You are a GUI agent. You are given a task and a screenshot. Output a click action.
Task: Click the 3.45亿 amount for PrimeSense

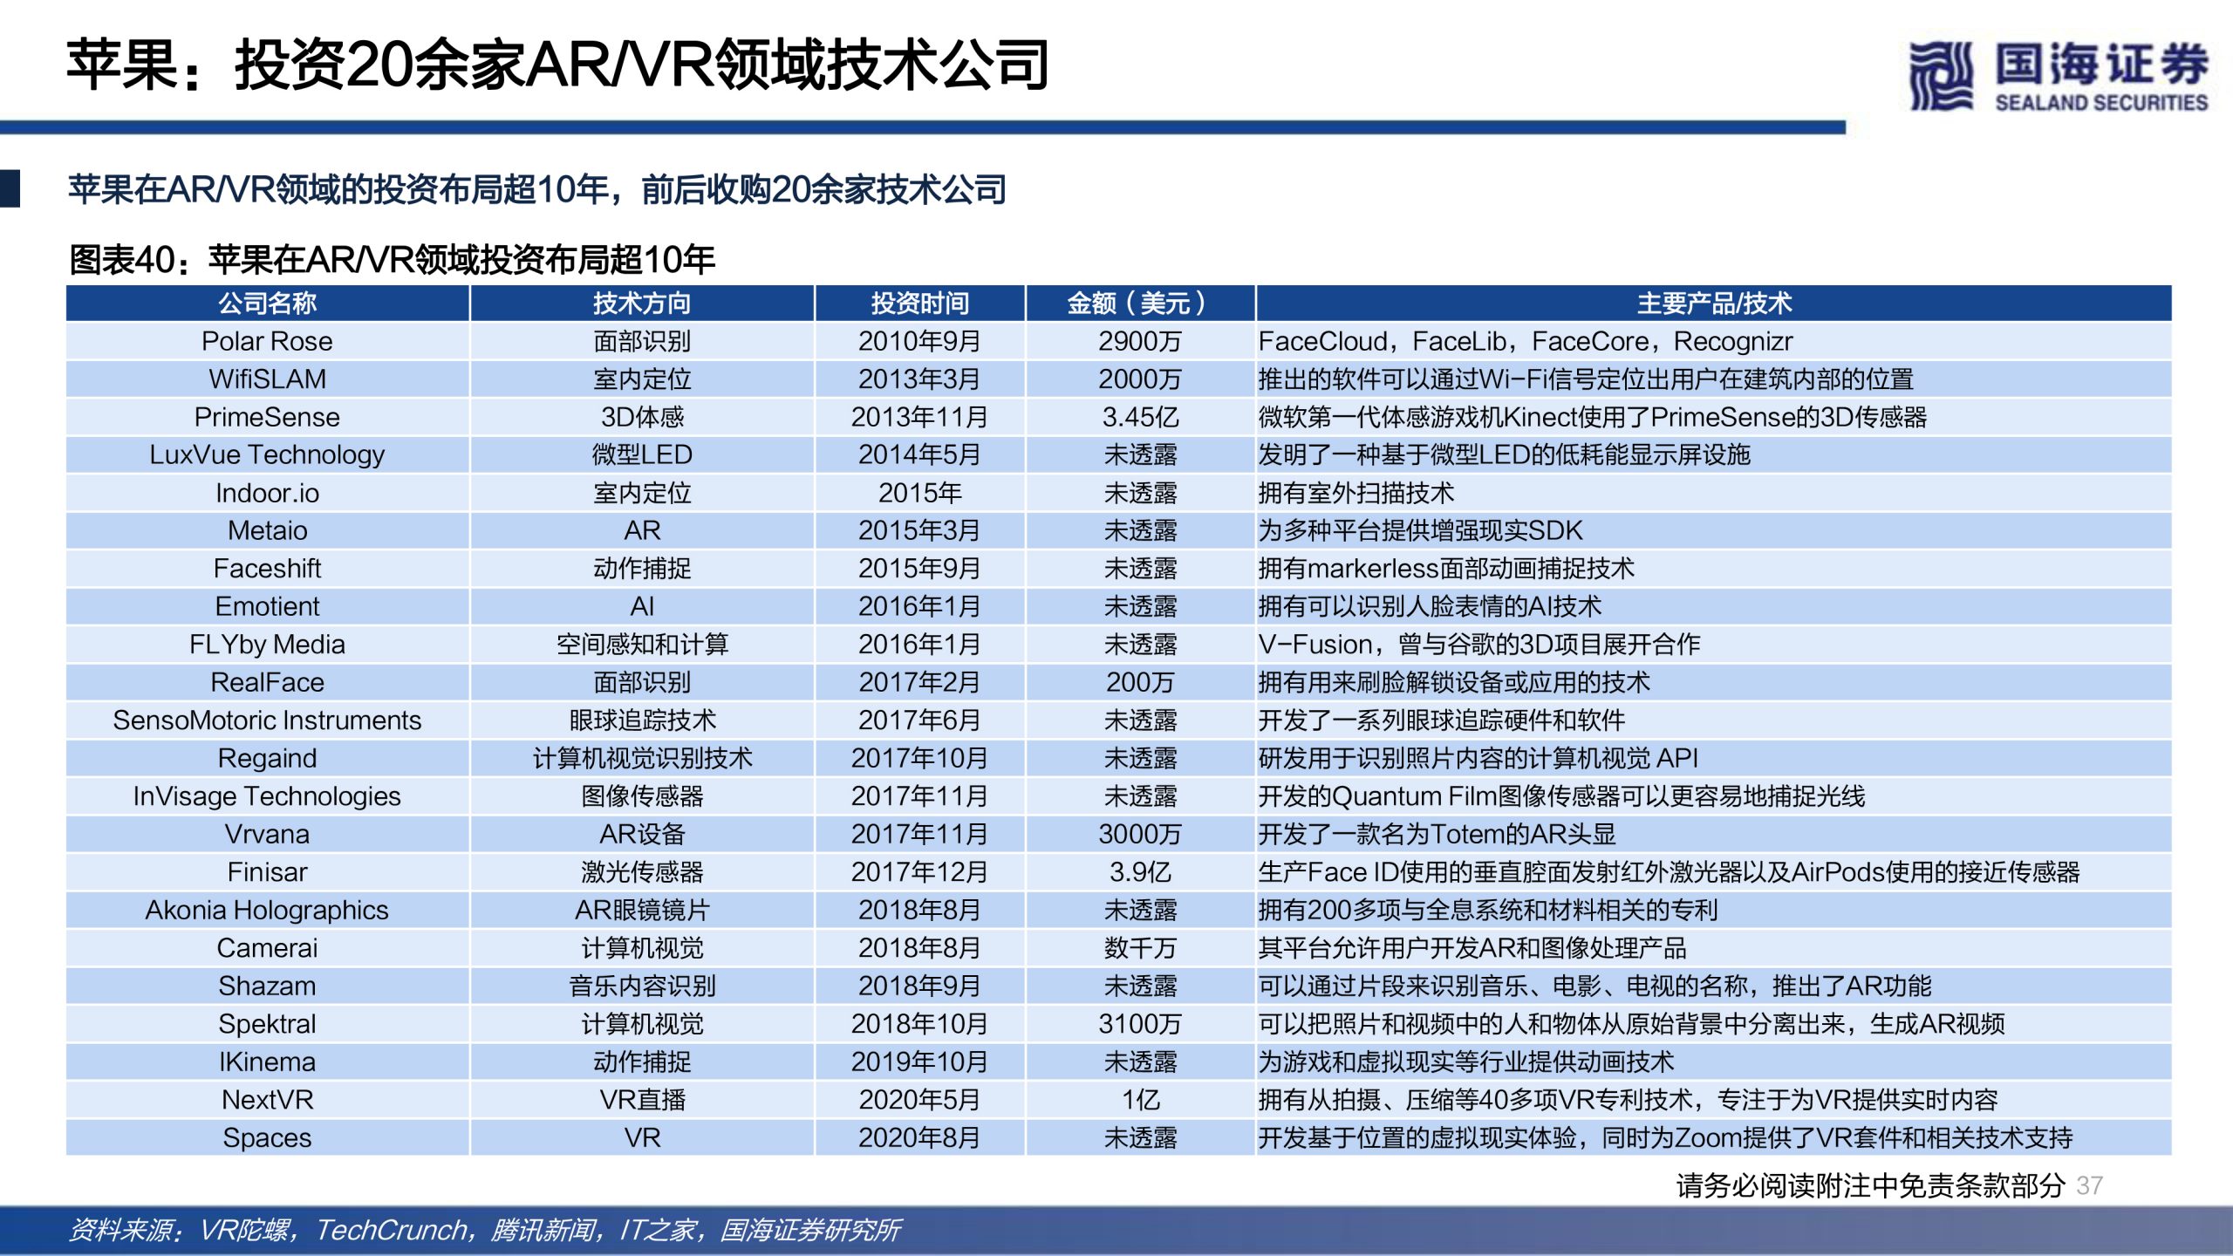click(x=1140, y=417)
